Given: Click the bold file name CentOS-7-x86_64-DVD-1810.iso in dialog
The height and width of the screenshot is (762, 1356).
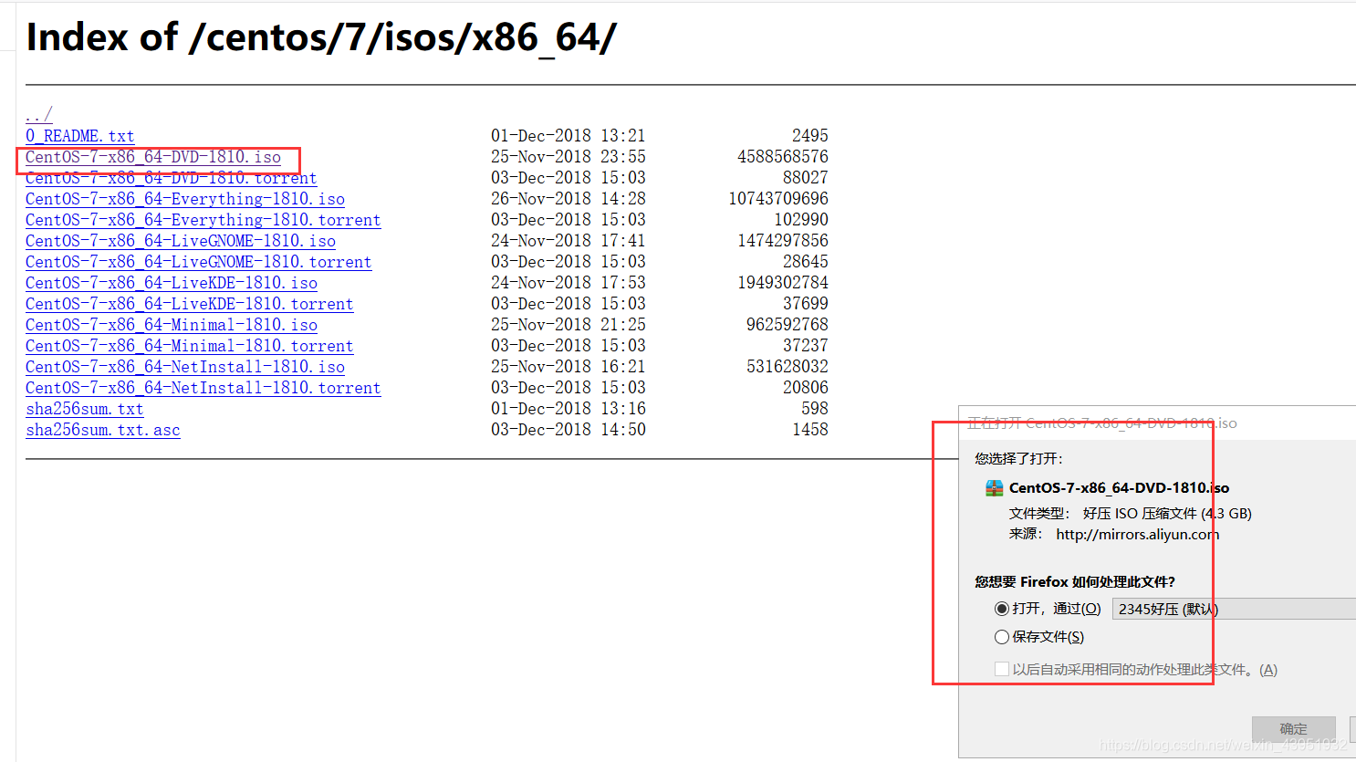Looking at the screenshot, I should point(1119,488).
